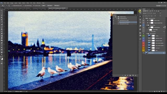The height and width of the screenshot is (94, 167).
Task: Click the Fill Screen button
Action: coord(57,6)
